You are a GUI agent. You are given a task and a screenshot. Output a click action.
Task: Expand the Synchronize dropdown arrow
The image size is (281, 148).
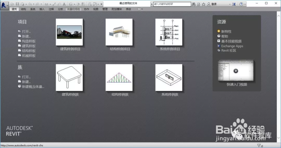click(x=26, y=4)
